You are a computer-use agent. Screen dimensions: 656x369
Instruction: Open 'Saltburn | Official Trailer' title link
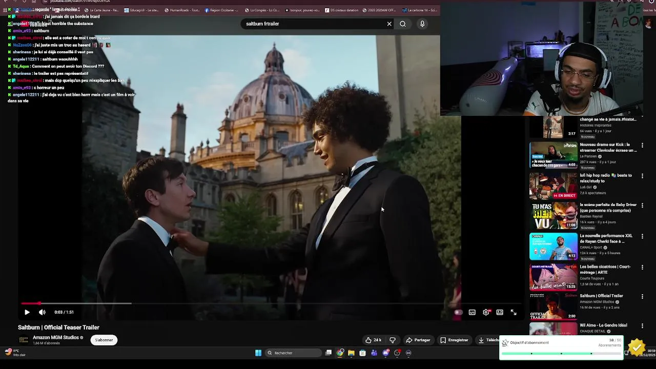pyautogui.click(x=601, y=296)
